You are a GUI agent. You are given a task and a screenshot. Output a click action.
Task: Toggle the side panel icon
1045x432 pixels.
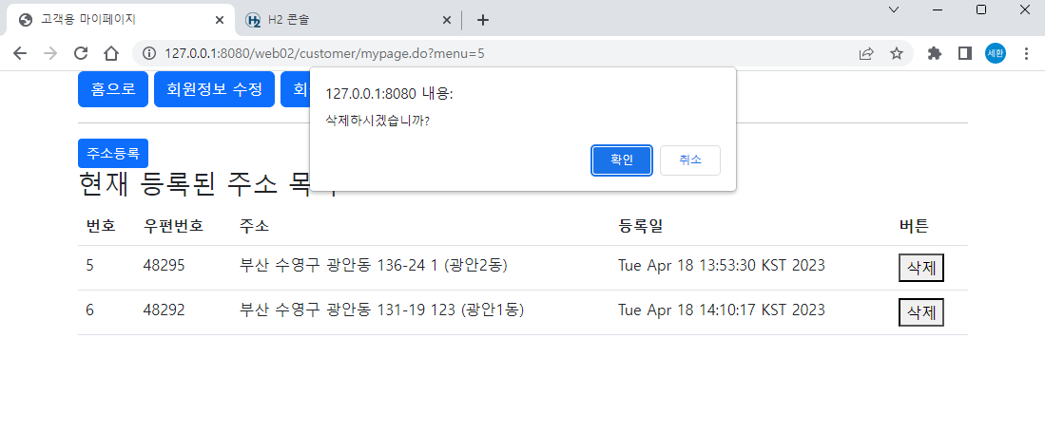pyautogui.click(x=964, y=54)
